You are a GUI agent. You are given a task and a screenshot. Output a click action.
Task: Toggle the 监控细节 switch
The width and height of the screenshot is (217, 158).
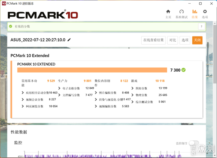(194, 143)
